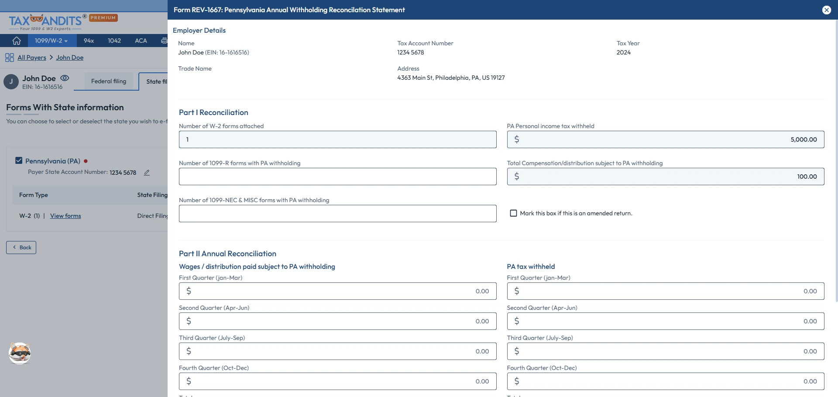Viewport: 838px width, 397px height.
Task: Click Total Compensation subject to PA withholding field
Action: pyautogui.click(x=666, y=176)
